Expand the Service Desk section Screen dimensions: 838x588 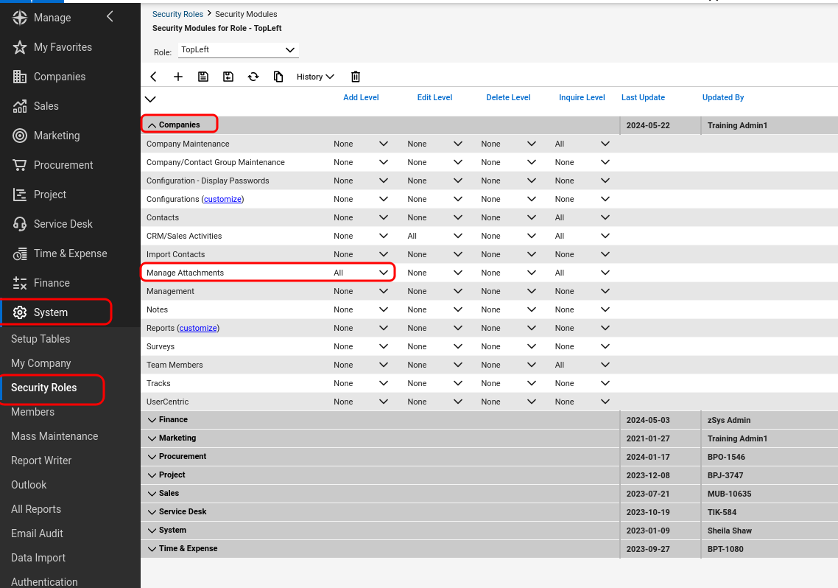pyautogui.click(x=152, y=512)
